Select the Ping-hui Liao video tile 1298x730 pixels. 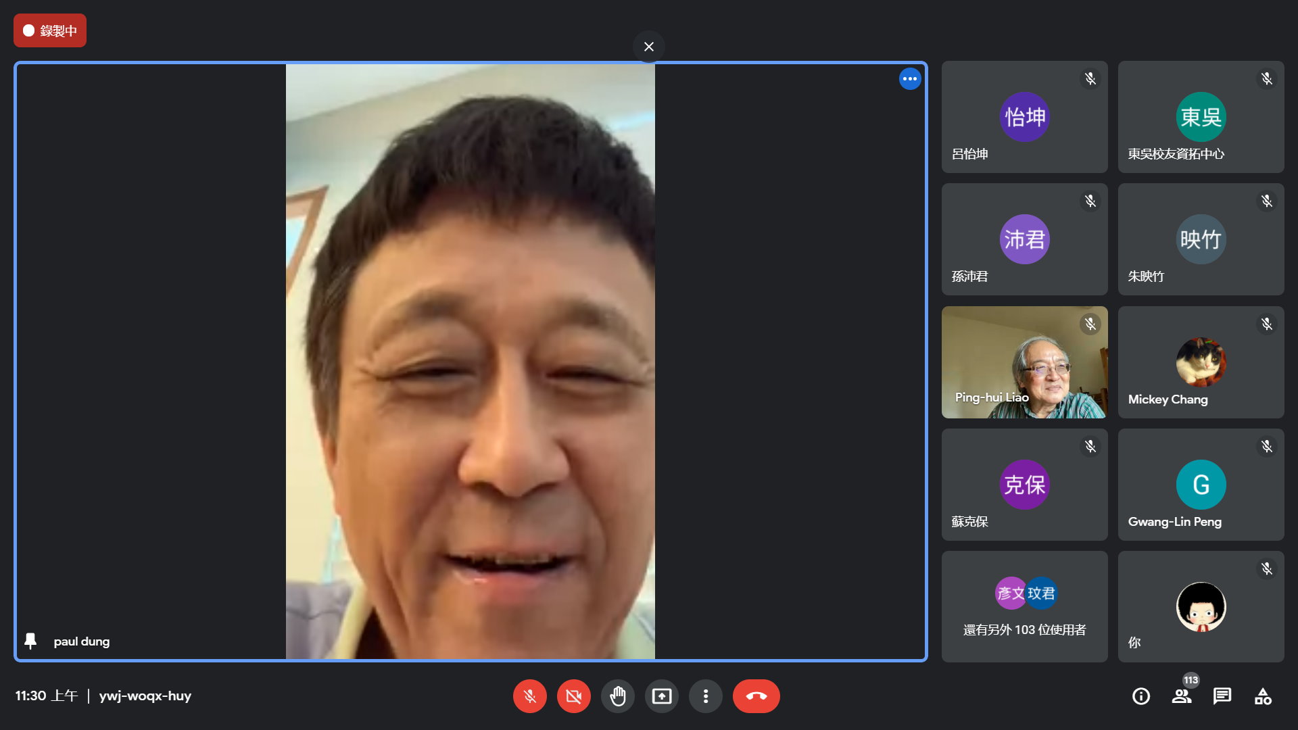1024,362
